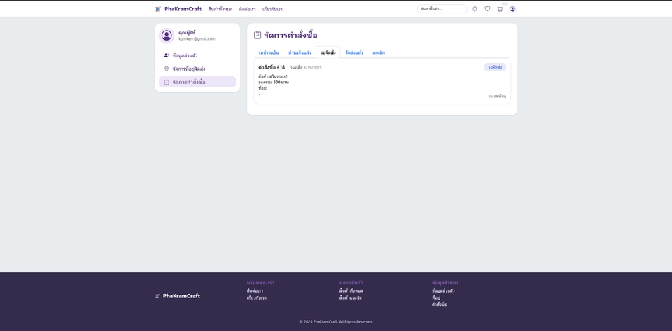Switch to the รอชำระเงิน tab

(268, 52)
